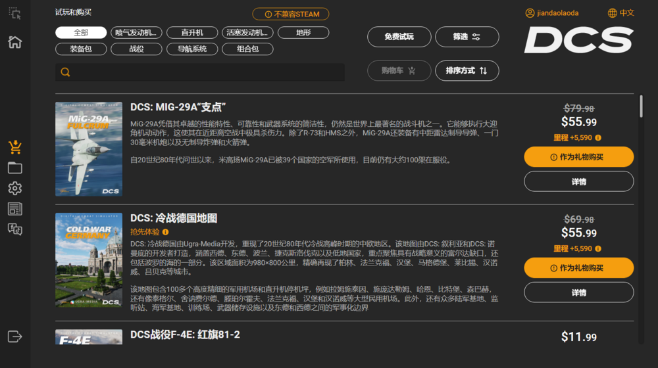
Task: Click the 抢先体验 early access label
Action: pos(145,232)
